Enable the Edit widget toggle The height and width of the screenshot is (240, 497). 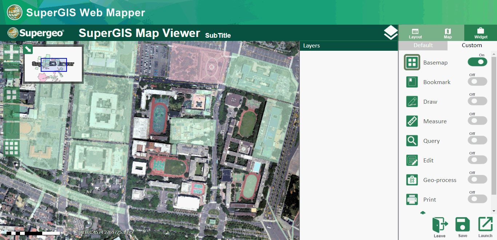coord(477,160)
